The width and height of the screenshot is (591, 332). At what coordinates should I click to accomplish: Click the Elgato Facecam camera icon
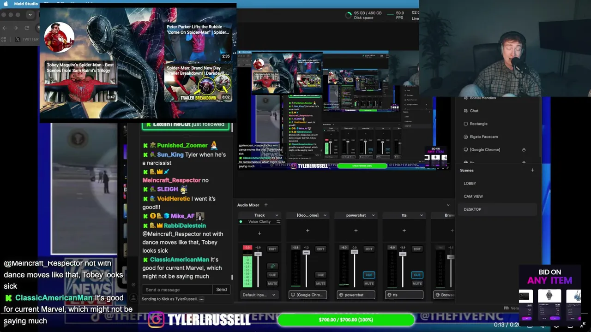pyautogui.click(x=465, y=136)
